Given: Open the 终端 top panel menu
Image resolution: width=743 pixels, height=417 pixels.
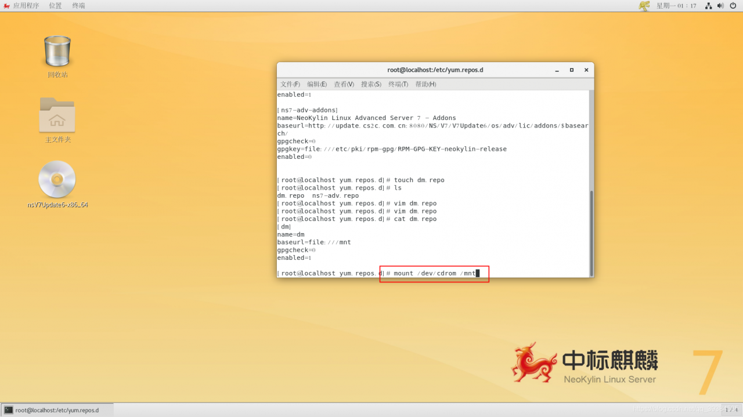Looking at the screenshot, I should coord(78,6).
